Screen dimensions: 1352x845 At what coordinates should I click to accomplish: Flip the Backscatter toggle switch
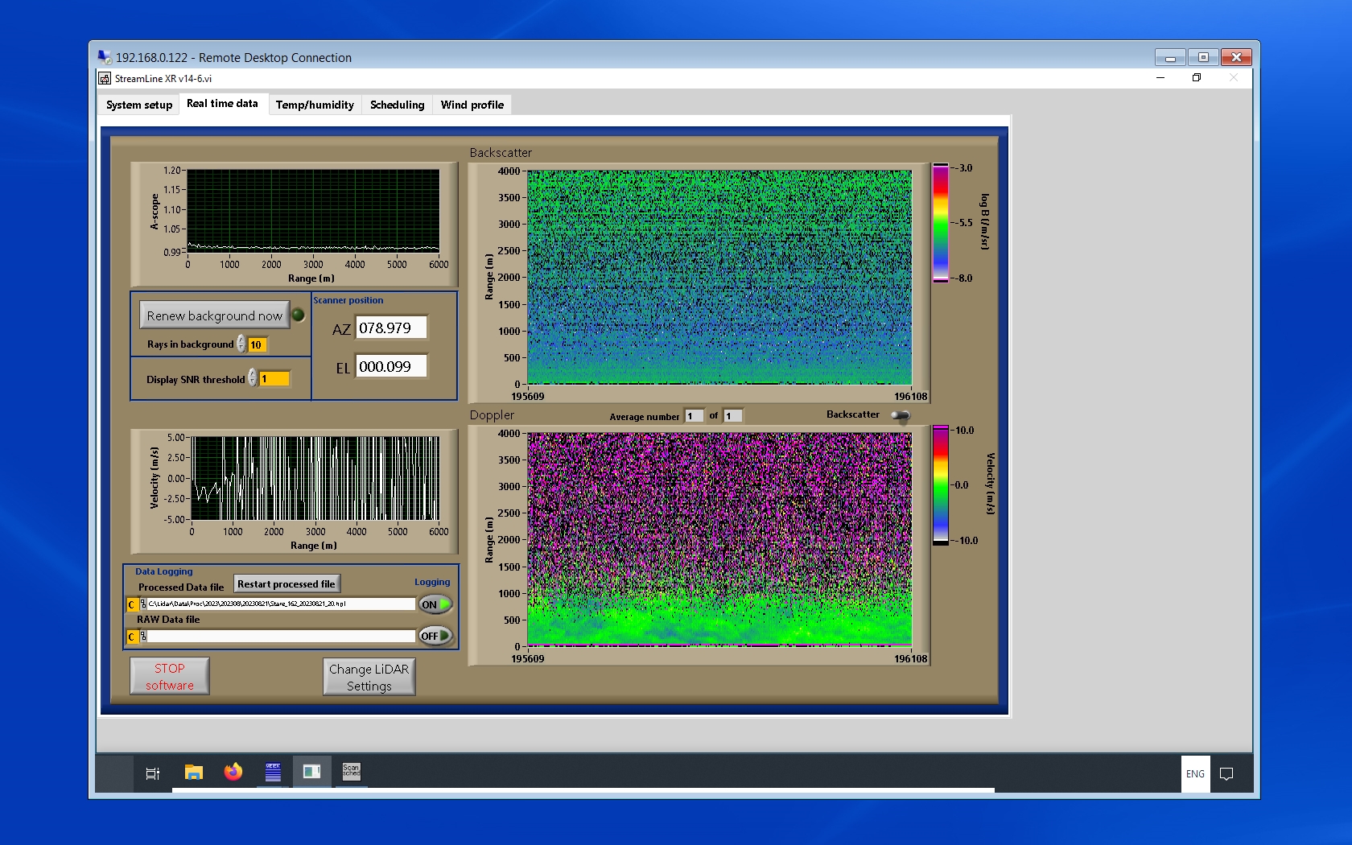(x=901, y=415)
